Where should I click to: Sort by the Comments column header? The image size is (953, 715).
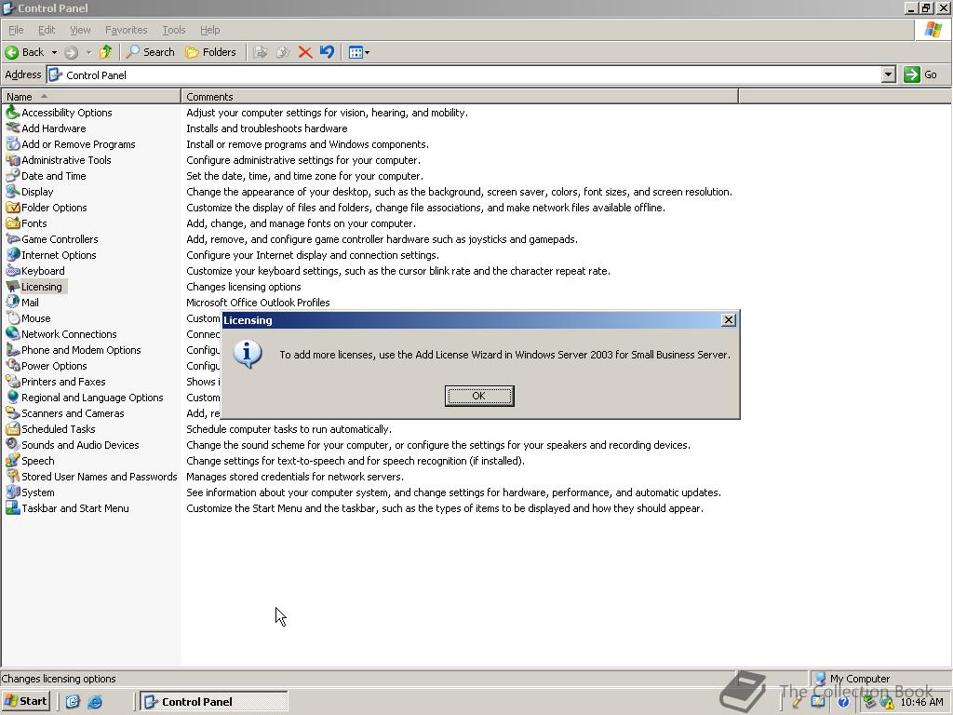tap(460, 97)
